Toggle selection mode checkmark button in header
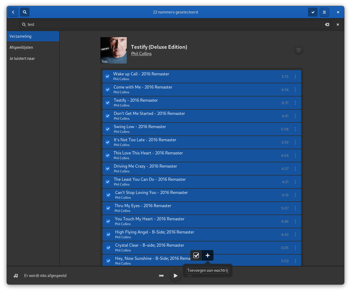 [x=313, y=12]
